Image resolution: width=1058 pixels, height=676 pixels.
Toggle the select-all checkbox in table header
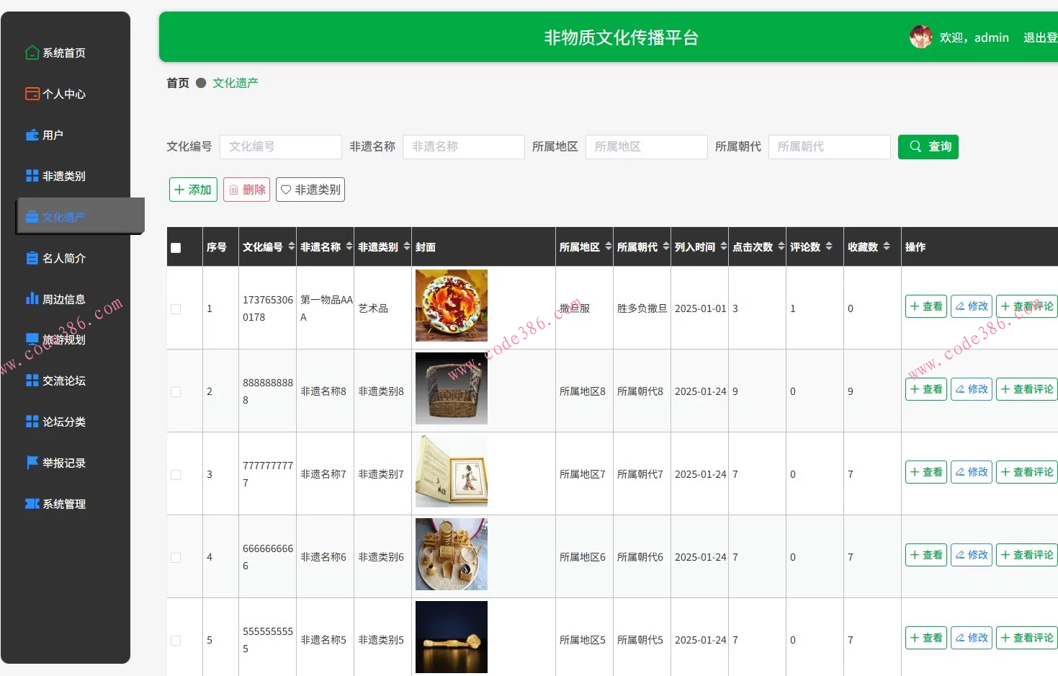[176, 246]
